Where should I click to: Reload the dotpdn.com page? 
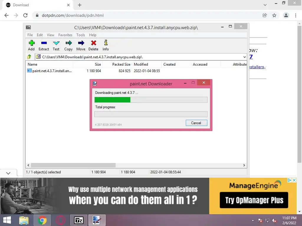25,15
